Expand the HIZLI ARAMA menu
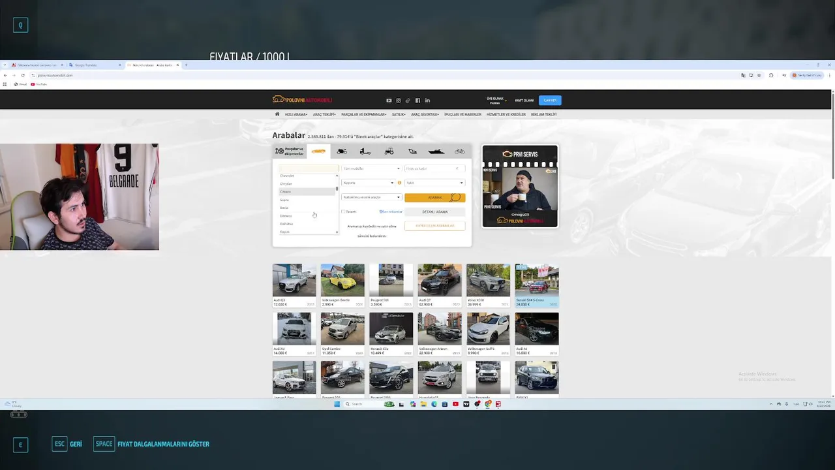835x470 pixels. point(296,114)
